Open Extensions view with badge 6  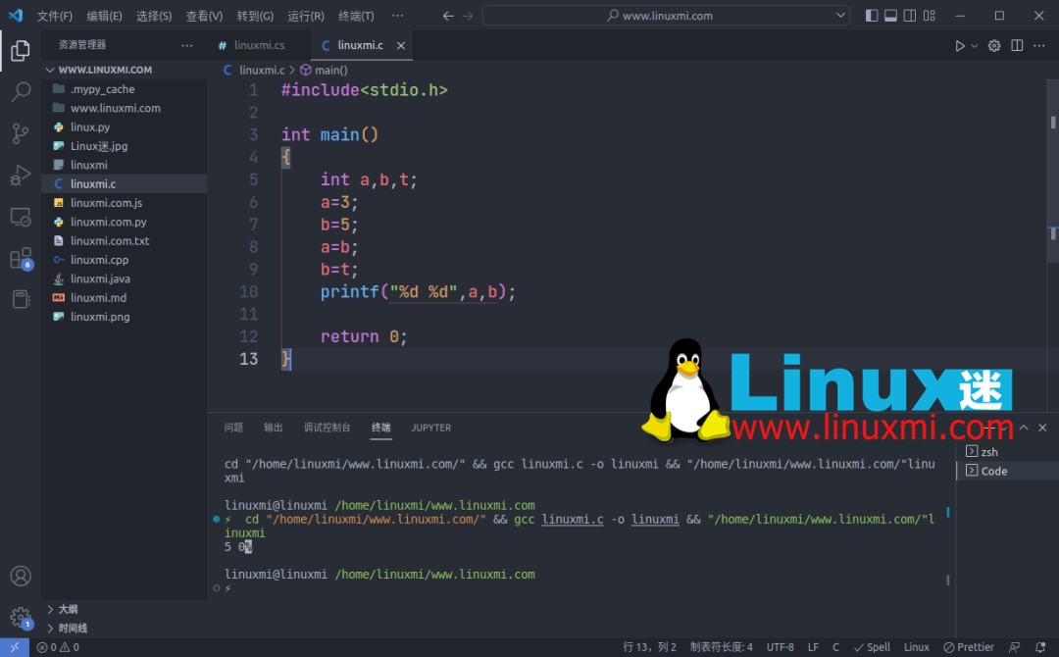pyautogui.click(x=21, y=259)
